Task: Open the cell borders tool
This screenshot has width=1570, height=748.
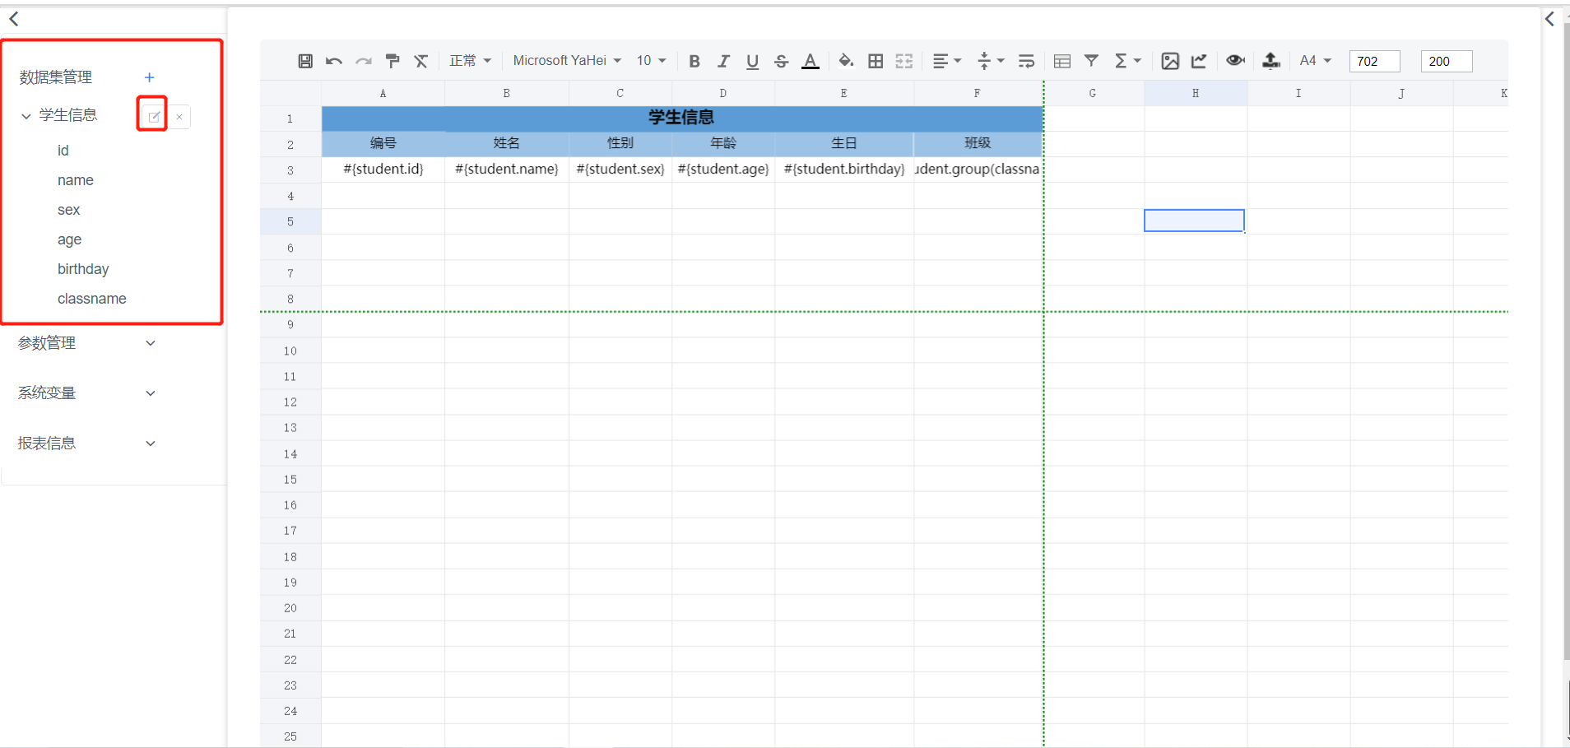Action: pyautogui.click(x=876, y=61)
